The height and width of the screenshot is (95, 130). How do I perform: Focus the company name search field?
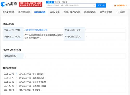[x=70, y=5]
